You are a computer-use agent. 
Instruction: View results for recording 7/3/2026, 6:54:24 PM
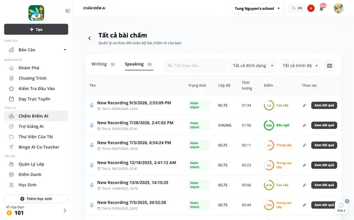point(324,145)
